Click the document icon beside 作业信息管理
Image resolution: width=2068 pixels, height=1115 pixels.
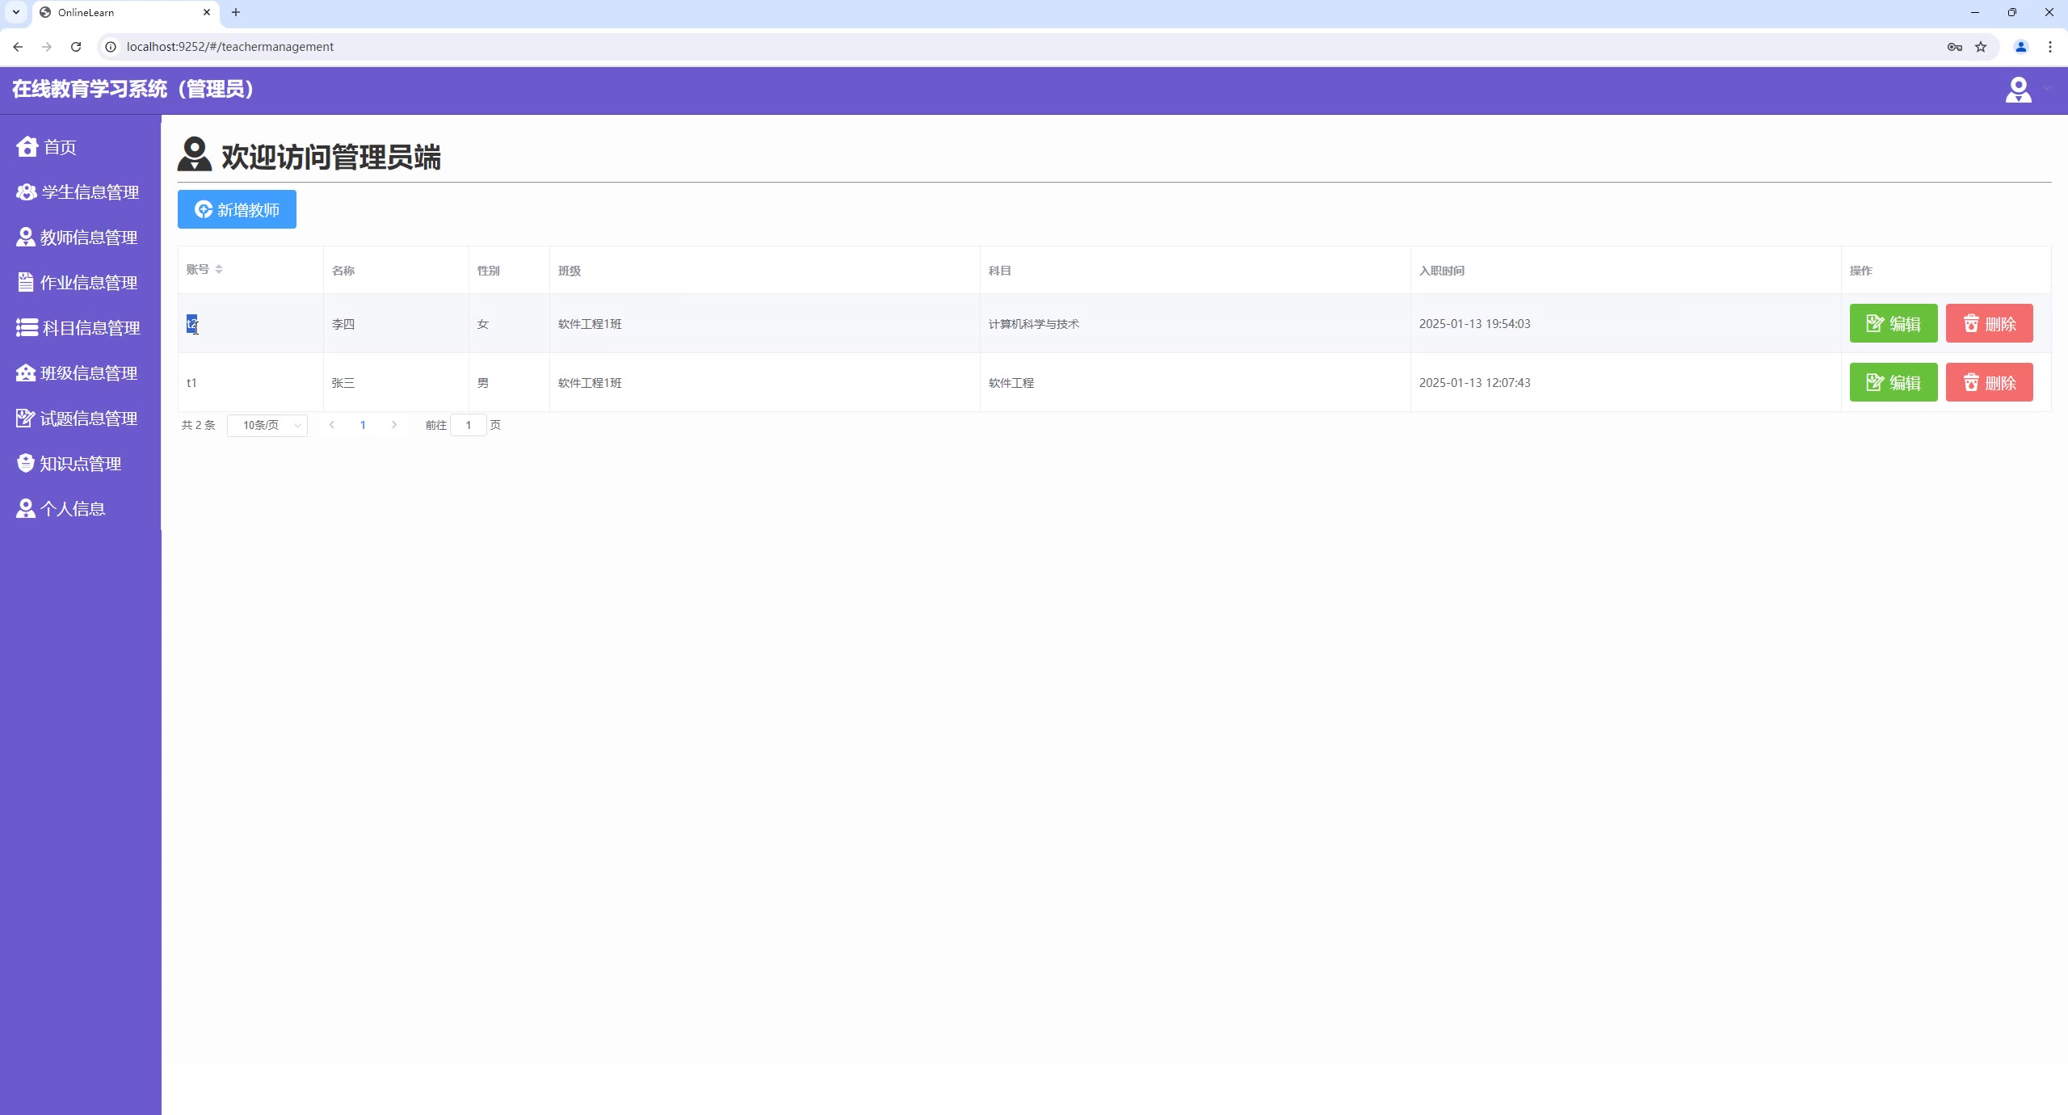point(26,282)
